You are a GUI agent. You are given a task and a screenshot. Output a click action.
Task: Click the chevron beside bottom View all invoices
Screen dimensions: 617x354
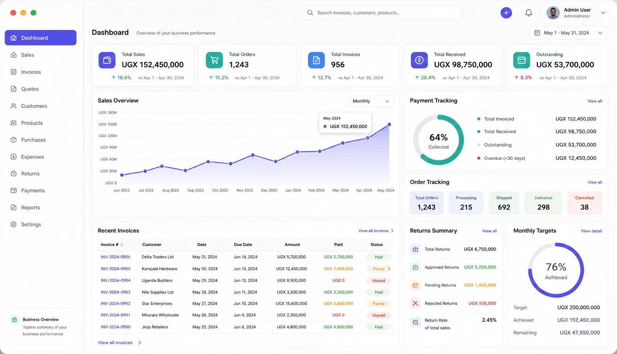point(140,343)
